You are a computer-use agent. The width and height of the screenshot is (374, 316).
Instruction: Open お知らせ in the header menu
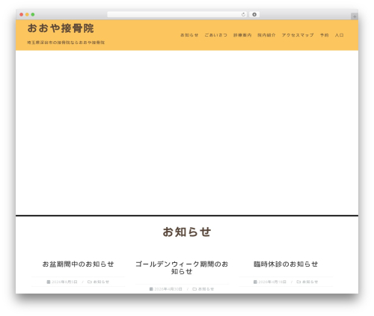coord(189,35)
